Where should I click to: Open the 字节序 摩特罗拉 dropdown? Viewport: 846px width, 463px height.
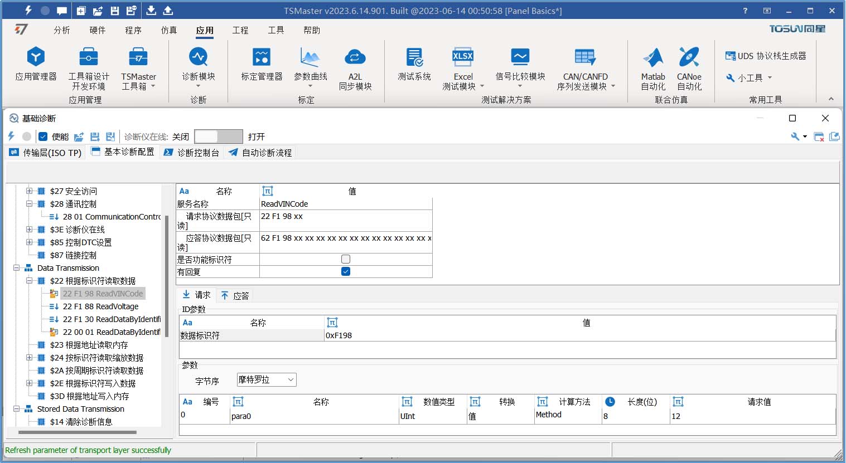(267, 379)
